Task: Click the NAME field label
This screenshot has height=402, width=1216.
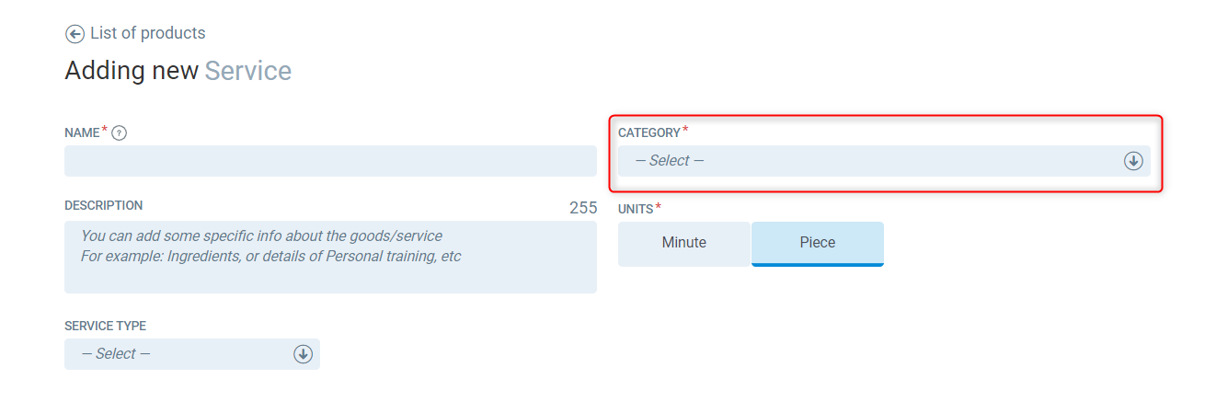Action: (82, 133)
